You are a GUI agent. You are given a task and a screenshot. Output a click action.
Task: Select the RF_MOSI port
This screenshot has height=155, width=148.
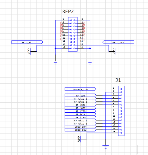click(80, 108)
